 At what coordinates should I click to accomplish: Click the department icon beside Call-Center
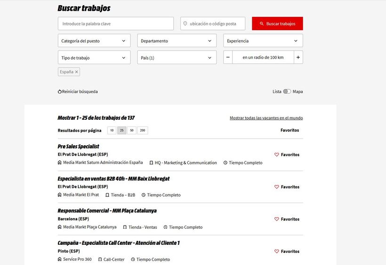(x=100, y=259)
